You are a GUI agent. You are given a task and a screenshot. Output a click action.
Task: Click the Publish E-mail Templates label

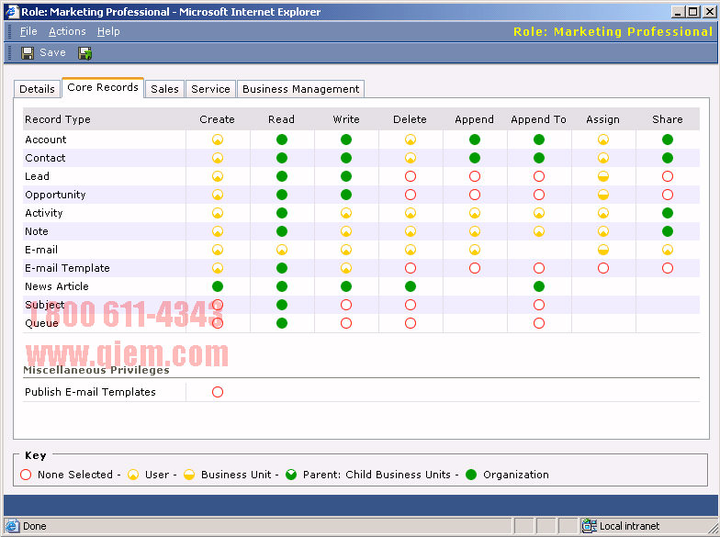[x=90, y=392]
